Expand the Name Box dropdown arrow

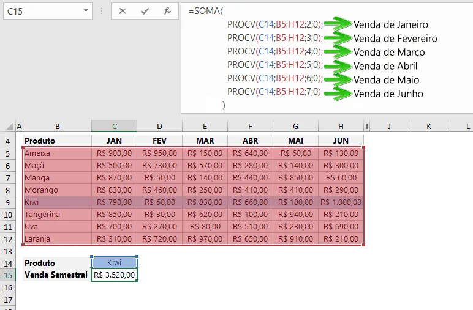[x=86, y=11]
